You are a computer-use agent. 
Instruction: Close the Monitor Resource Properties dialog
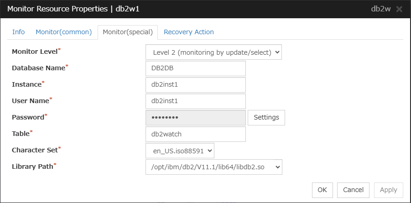[x=400, y=10]
